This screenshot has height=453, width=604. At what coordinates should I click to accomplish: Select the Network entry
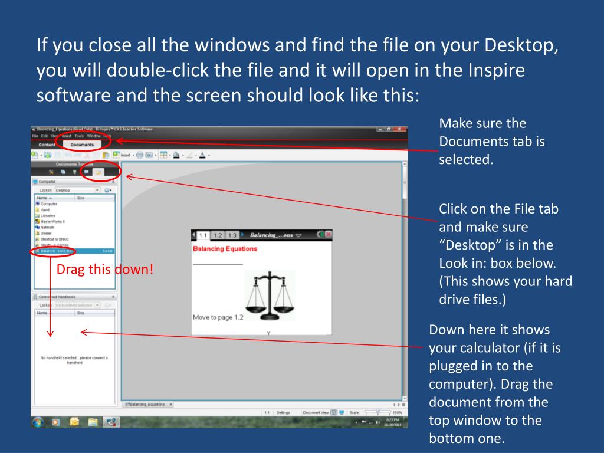click(x=74, y=227)
